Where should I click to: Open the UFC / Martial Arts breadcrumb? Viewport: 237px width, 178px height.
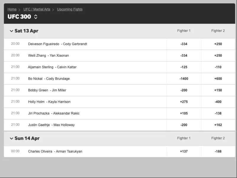[37, 9]
